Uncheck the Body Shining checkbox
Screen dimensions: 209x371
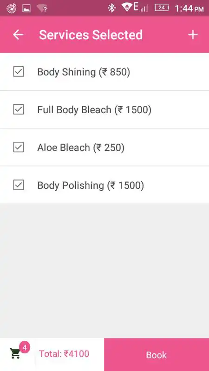19,72
